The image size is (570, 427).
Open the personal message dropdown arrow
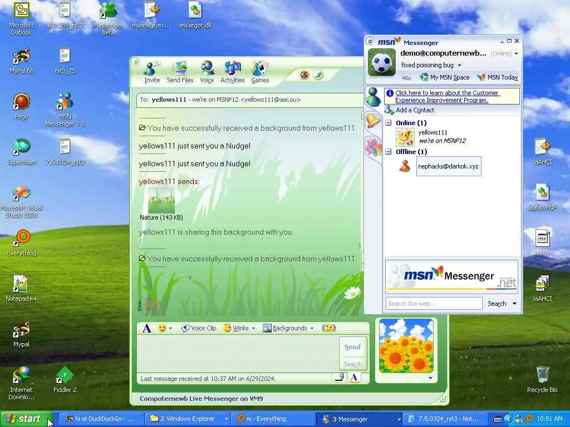pyautogui.click(x=459, y=66)
